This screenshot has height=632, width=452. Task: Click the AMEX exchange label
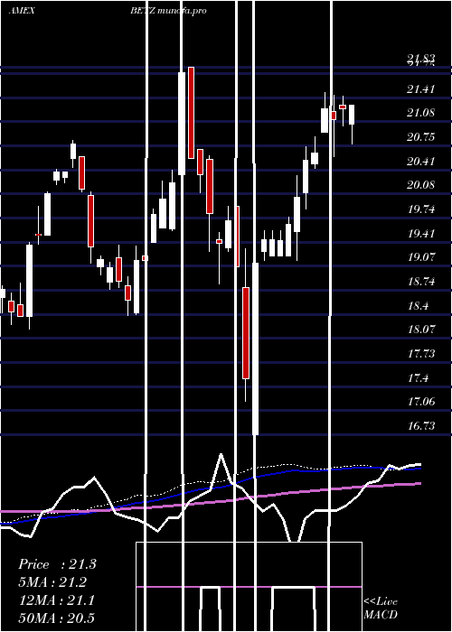click(22, 11)
